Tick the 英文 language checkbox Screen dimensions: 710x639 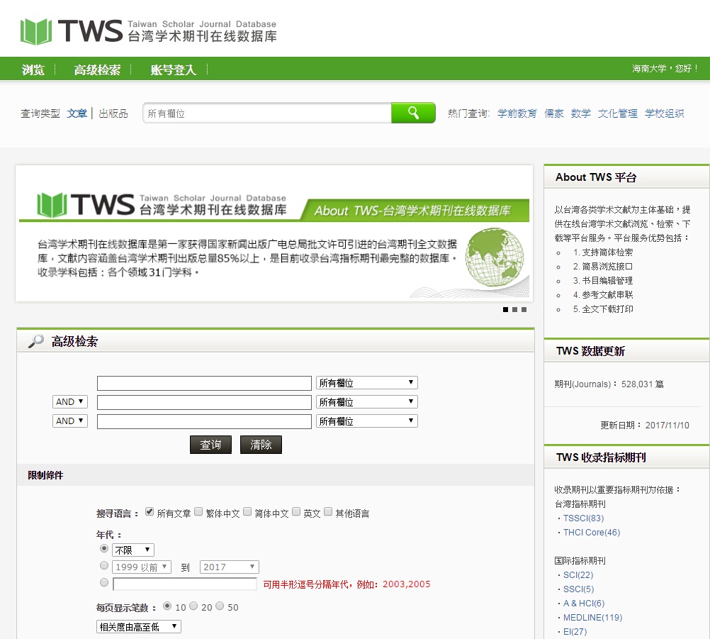[296, 511]
